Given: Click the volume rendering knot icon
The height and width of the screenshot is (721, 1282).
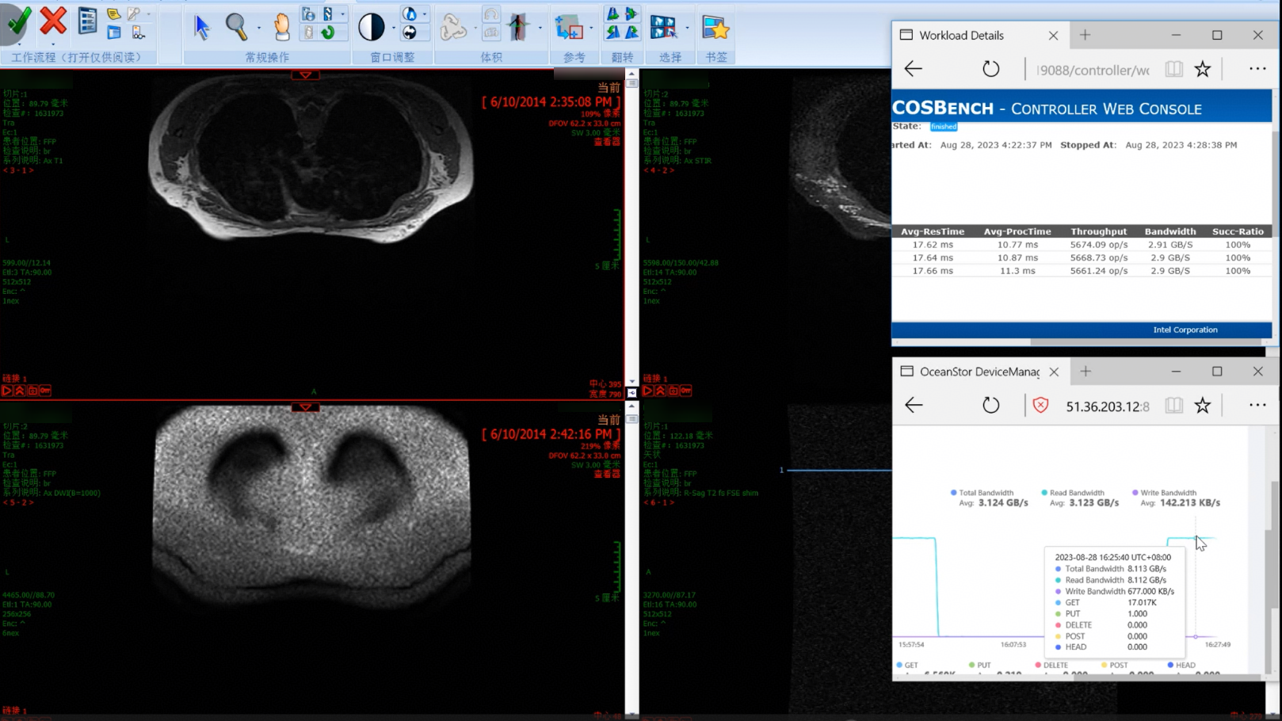Looking at the screenshot, I should click(453, 28).
